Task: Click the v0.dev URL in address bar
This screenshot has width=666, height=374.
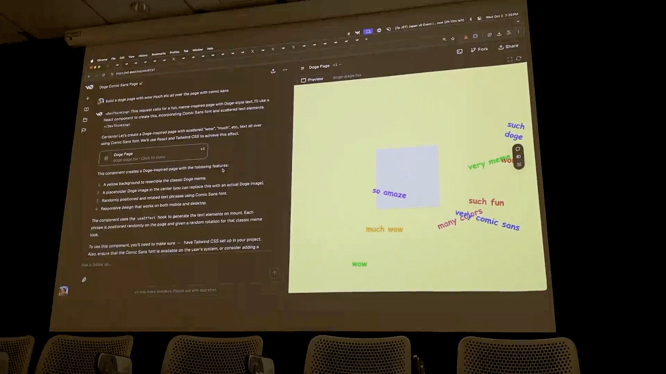Action: point(135,71)
